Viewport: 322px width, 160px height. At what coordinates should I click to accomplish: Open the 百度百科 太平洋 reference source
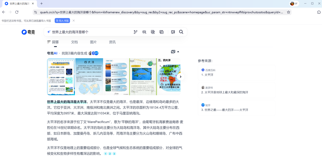(x=236, y=73)
